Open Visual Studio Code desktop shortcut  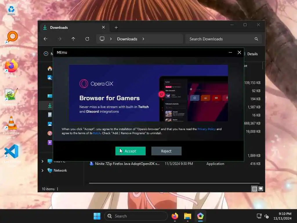11,156
